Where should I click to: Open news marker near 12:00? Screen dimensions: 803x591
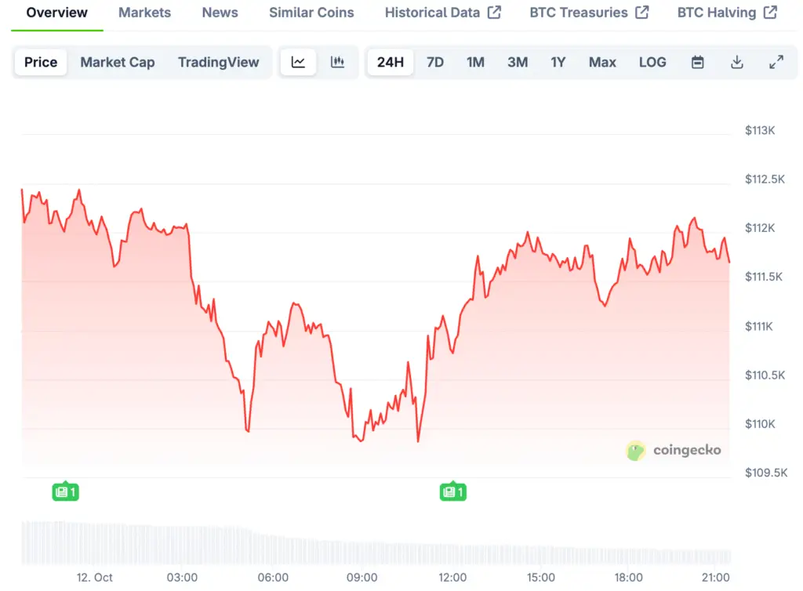click(x=452, y=492)
